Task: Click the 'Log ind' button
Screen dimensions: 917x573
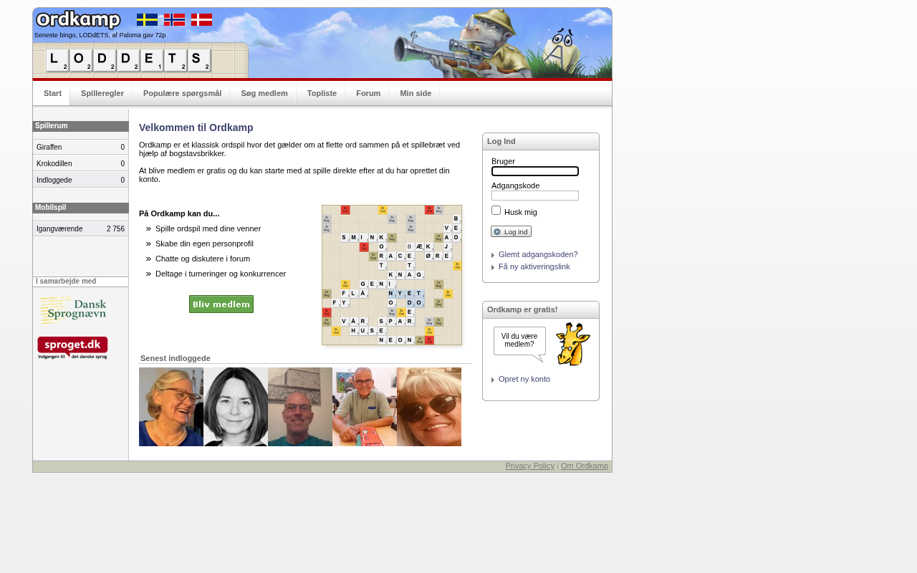Action: pos(511,231)
